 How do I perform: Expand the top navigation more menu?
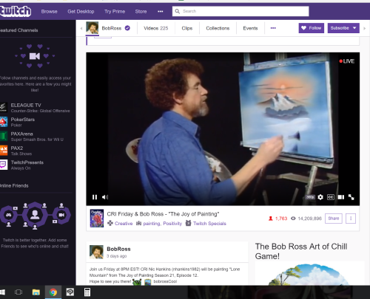(161, 11)
